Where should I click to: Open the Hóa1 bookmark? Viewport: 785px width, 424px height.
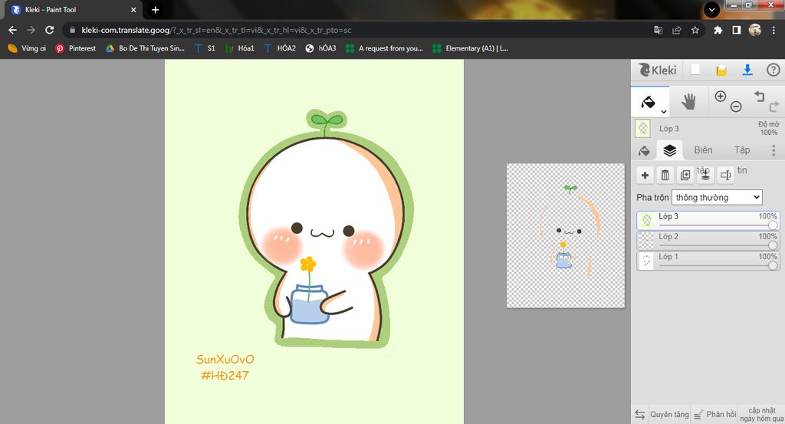pos(240,48)
